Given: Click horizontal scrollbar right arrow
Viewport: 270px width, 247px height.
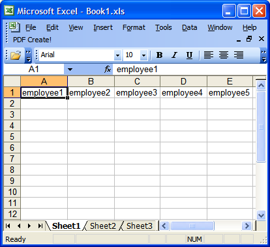Looking at the screenshot, I should [x=247, y=226].
